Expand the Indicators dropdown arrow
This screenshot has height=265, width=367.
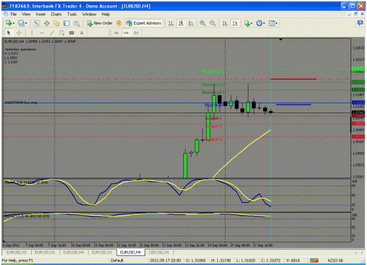[x=251, y=23]
